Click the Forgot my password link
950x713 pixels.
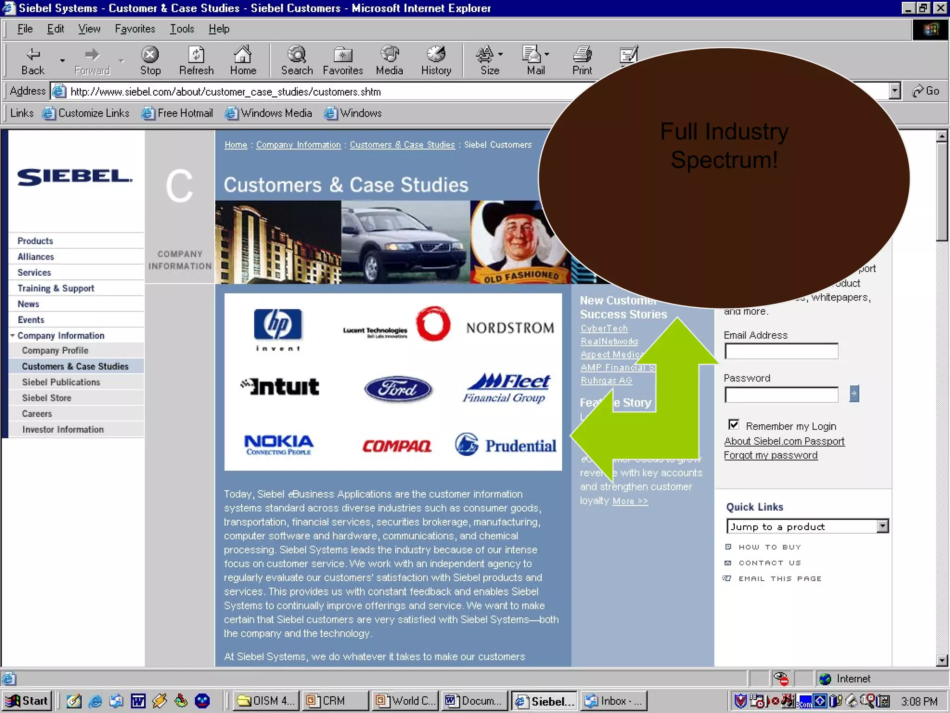click(770, 455)
